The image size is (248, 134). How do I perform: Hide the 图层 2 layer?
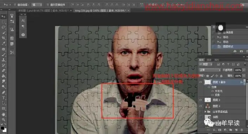201,106
